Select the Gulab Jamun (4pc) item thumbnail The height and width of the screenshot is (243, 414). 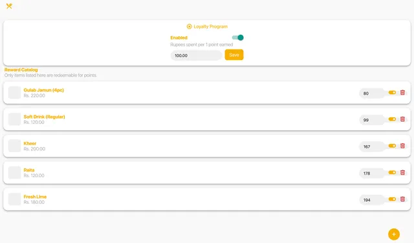tap(14, 93)
